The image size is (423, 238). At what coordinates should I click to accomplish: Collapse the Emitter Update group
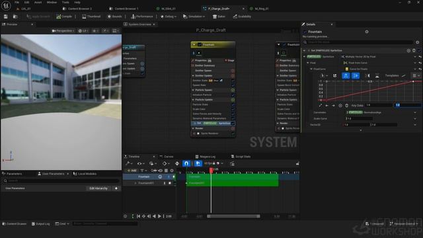coord(193,76)
